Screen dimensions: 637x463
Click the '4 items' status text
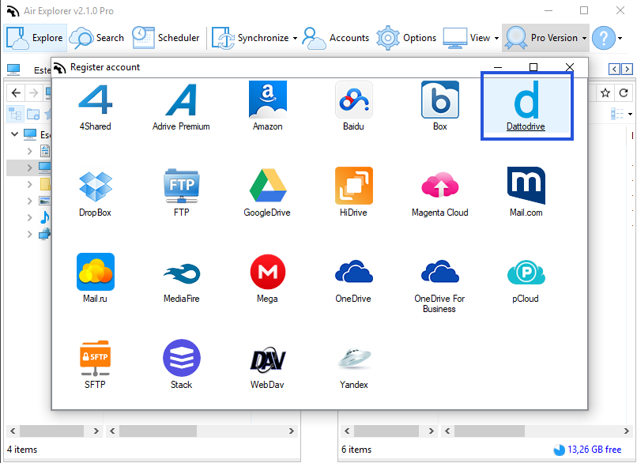22,450
